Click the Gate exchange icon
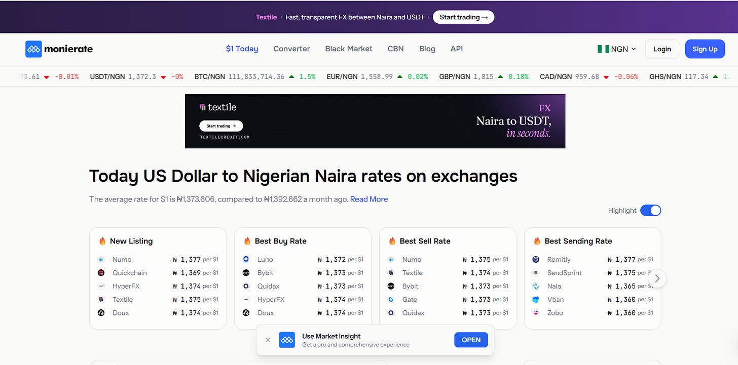The height and width of the screenshot is (365, 738). click(391, 300)
